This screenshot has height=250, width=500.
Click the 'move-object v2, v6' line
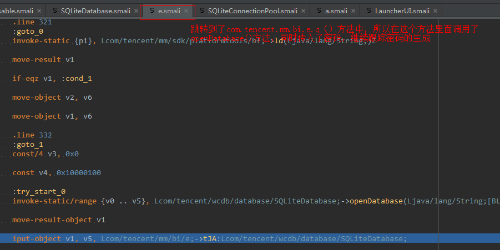point(52,97)
